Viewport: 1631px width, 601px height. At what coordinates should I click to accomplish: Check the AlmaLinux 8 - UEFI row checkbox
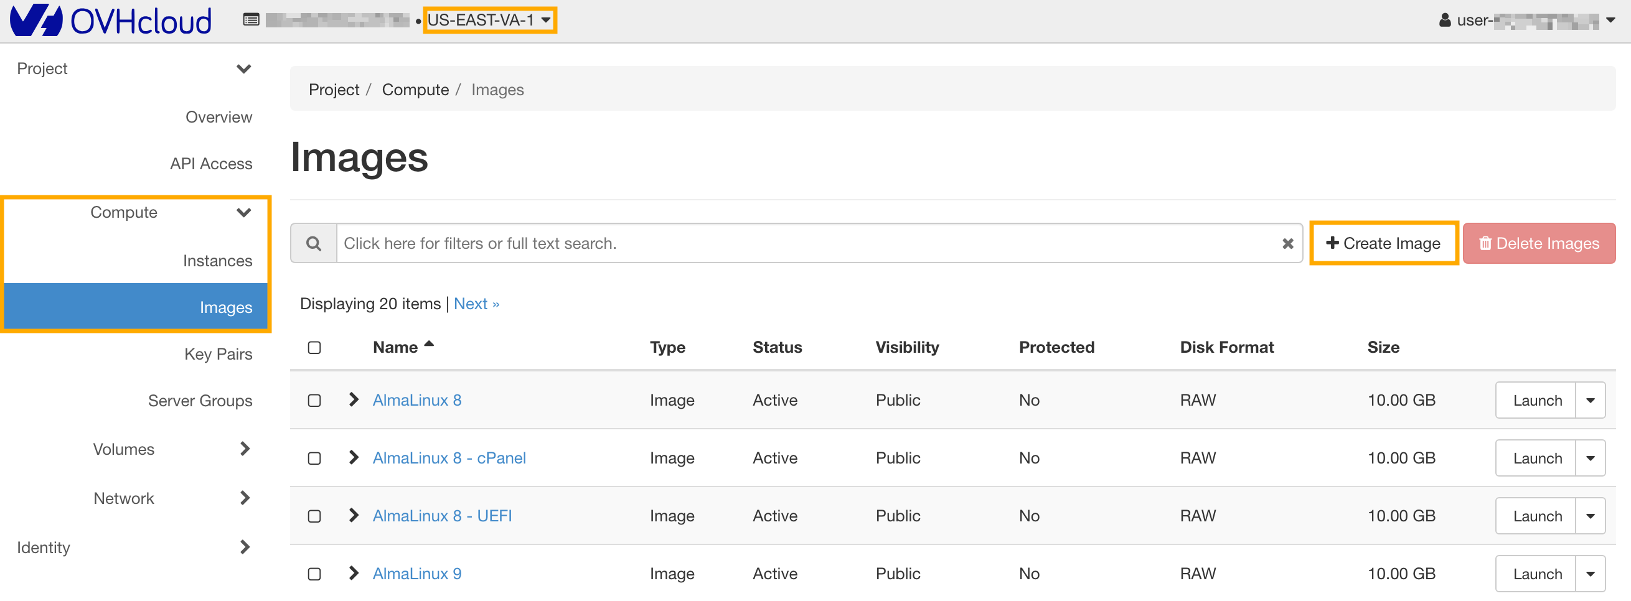pos(314,517)
